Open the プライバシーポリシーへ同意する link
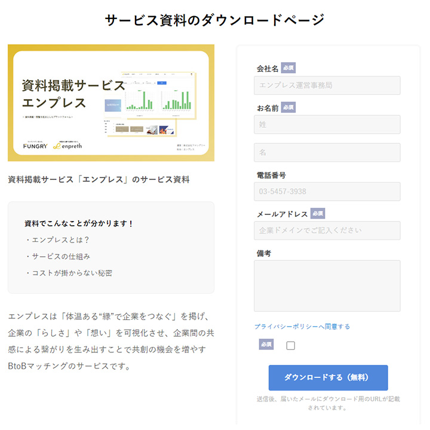Screen dimensions: 430x430 pyautogui.click(x=302, y=327)
